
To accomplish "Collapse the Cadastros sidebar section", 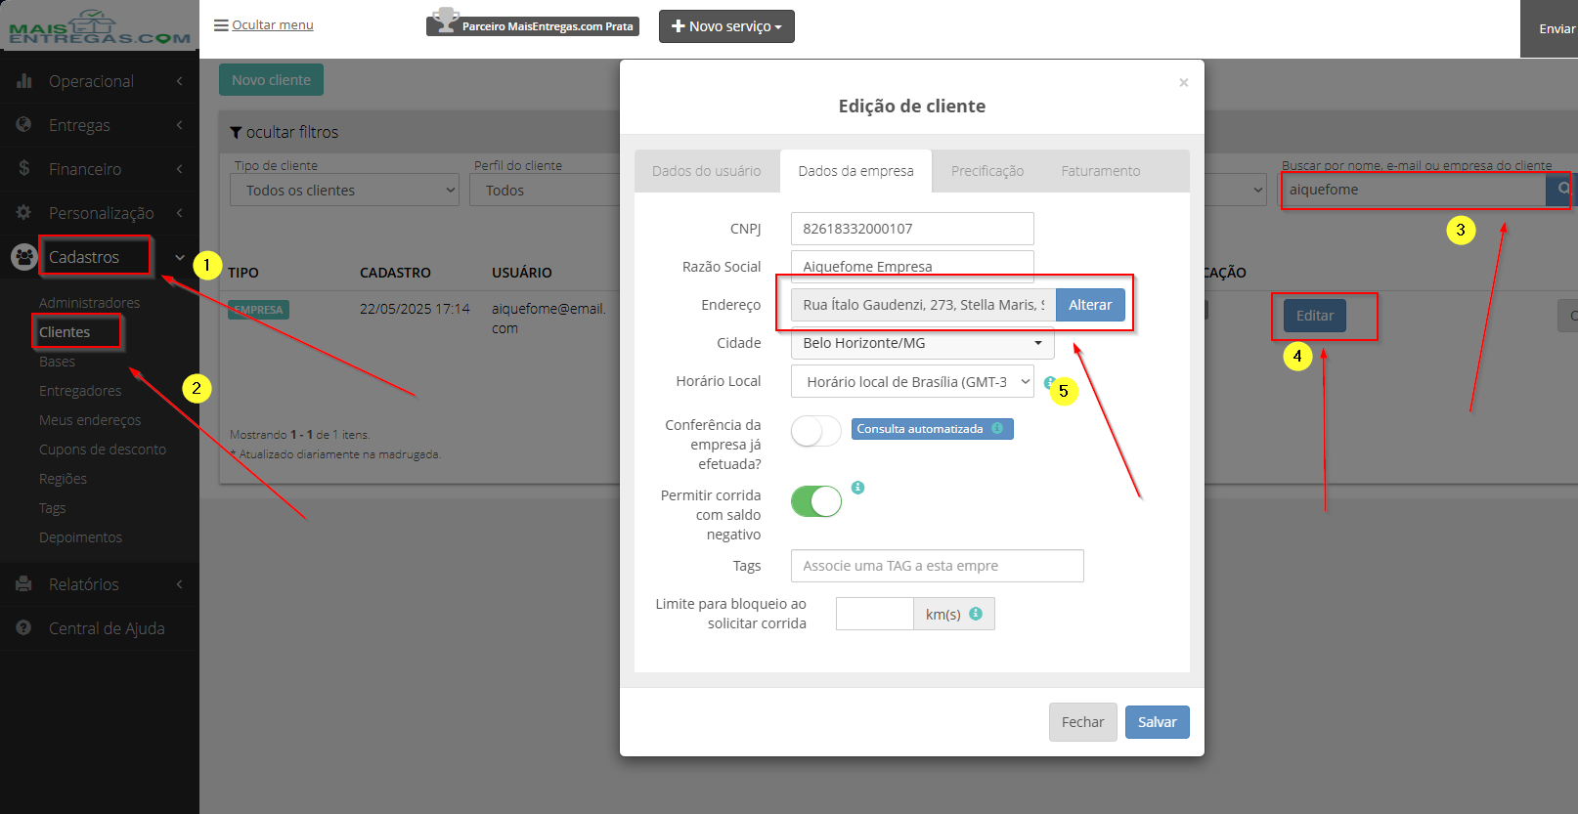I will (100, 257).
